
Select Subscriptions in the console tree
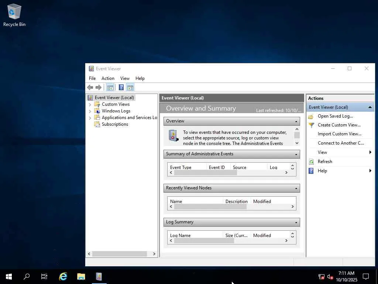tap(115, 124)
